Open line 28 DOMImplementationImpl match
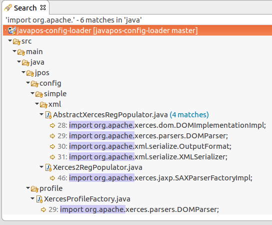 click(167, 125)
